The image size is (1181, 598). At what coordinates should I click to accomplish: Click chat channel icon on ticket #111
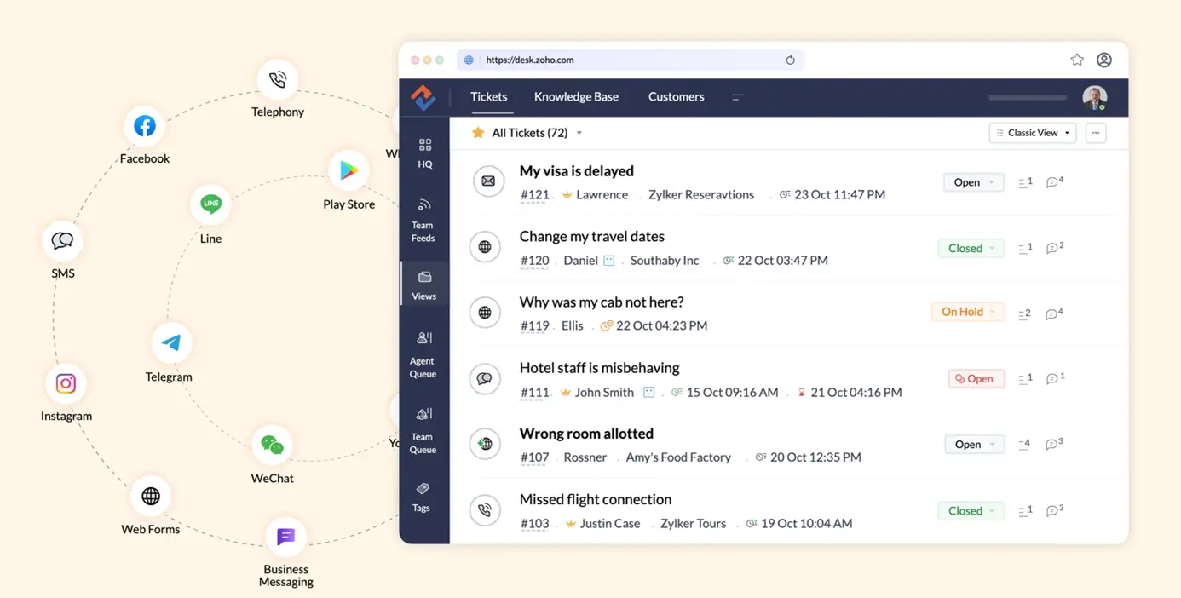(x=485, y=378)
